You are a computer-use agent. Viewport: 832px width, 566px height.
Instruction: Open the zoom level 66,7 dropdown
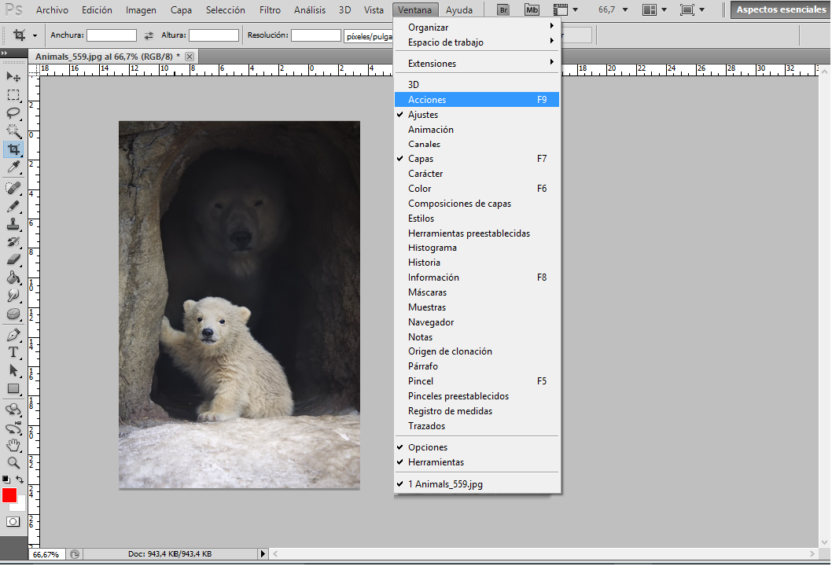pos(625,9)
